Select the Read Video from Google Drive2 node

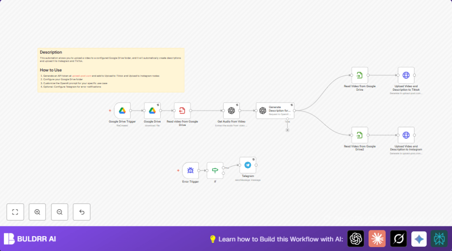pos(359,135)
